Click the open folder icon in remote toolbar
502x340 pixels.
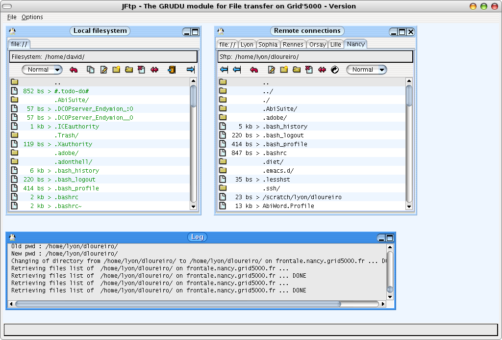[297, 70]
